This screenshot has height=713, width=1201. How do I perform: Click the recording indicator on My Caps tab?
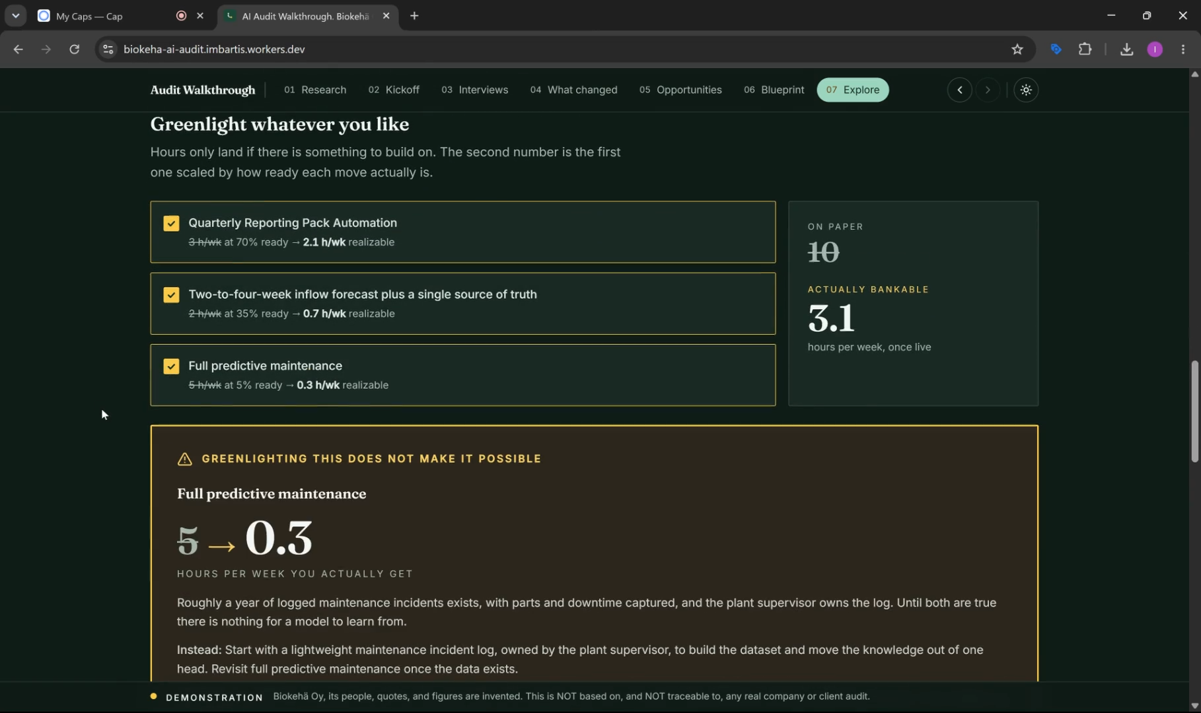click(x=181, y=16)
